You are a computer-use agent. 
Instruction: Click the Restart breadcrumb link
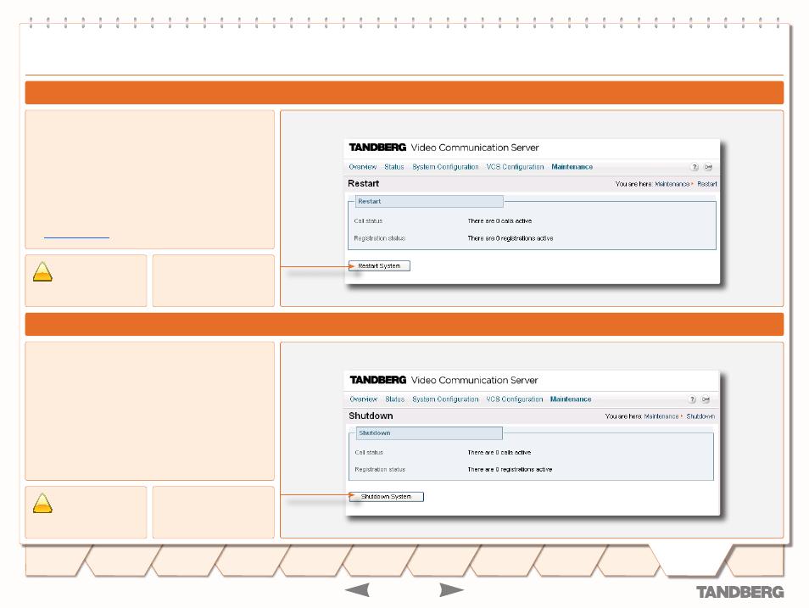(x=707, y=184)
